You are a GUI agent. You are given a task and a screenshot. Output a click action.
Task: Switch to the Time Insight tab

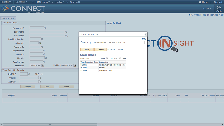(x=8, y=18)
